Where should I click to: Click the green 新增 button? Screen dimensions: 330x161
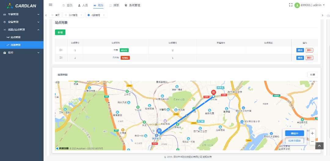60,32
